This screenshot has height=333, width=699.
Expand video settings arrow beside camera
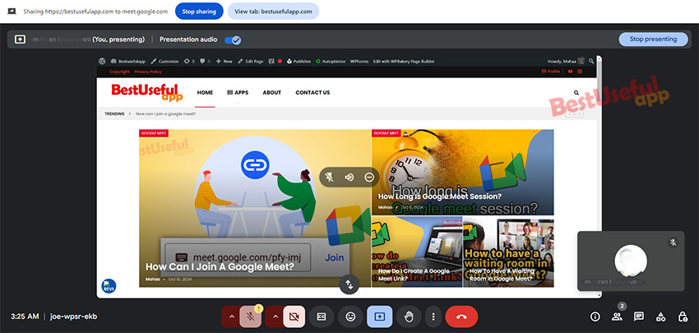275,317
